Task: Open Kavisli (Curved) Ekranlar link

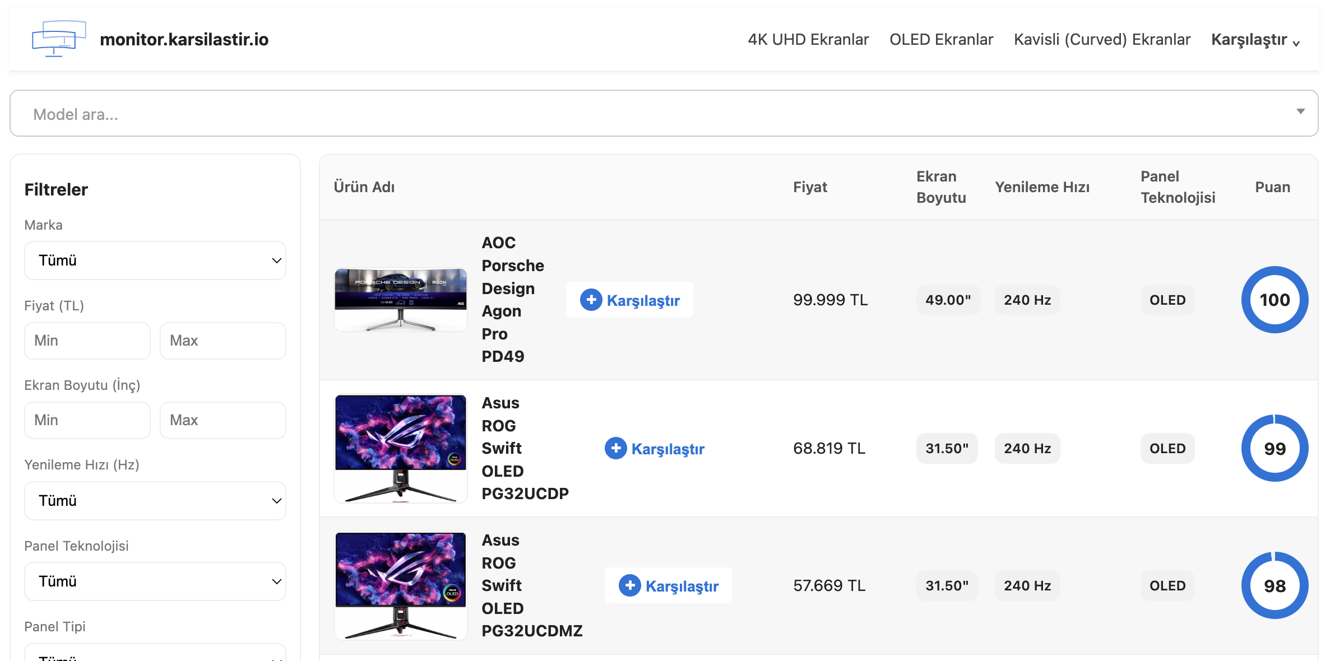Action: coord(1102,40)
